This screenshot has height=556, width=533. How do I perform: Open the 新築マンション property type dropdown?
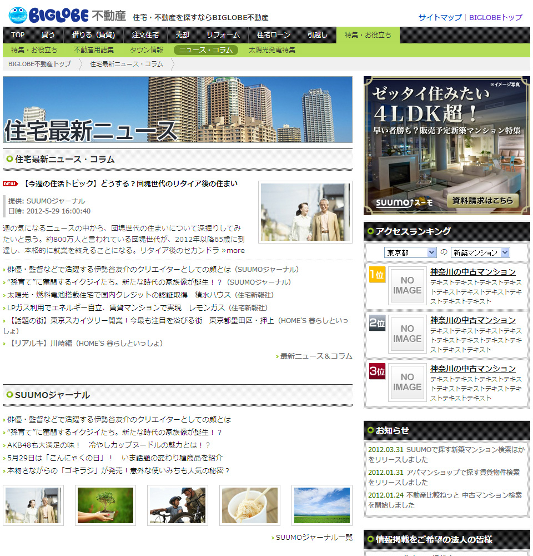tap(480, 252)
